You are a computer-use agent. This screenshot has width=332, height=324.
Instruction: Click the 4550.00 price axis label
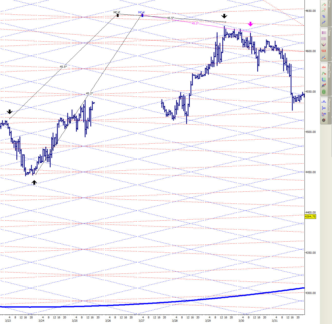(x=311, y=92)
